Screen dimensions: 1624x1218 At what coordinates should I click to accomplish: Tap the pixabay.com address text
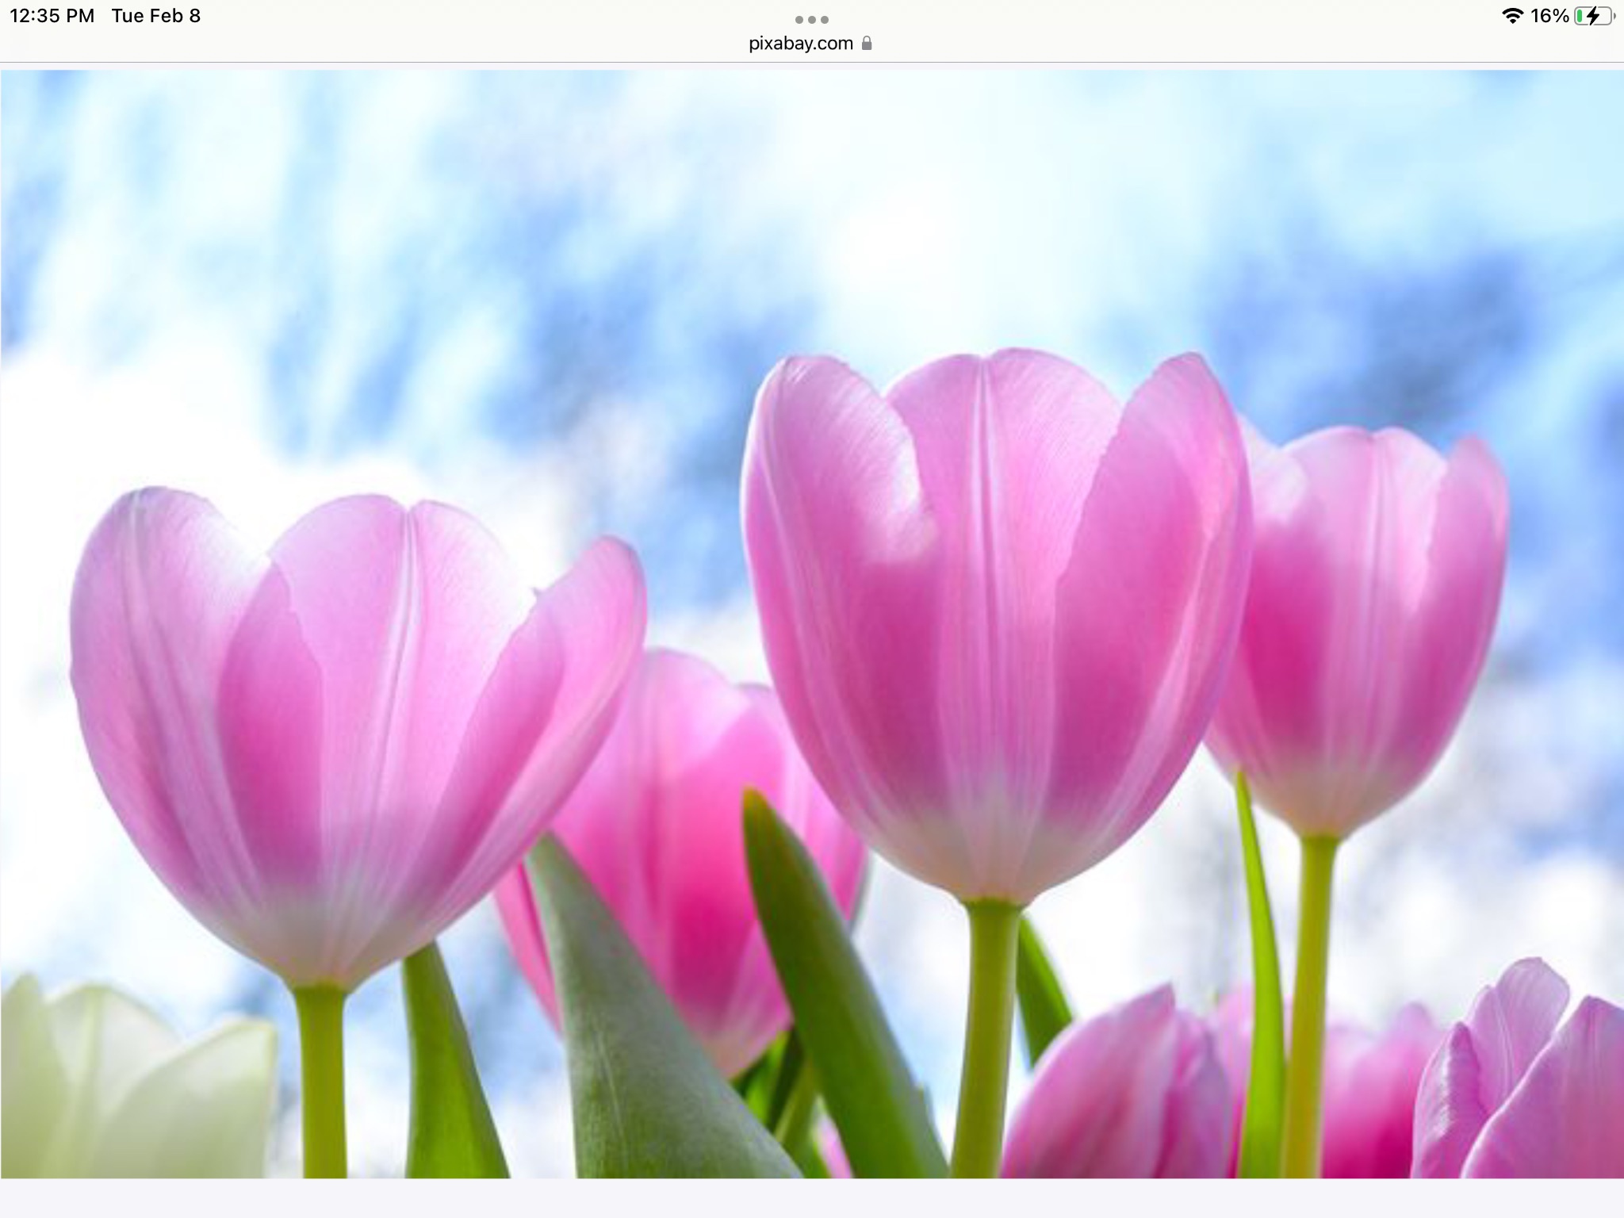tap(800, 44)
